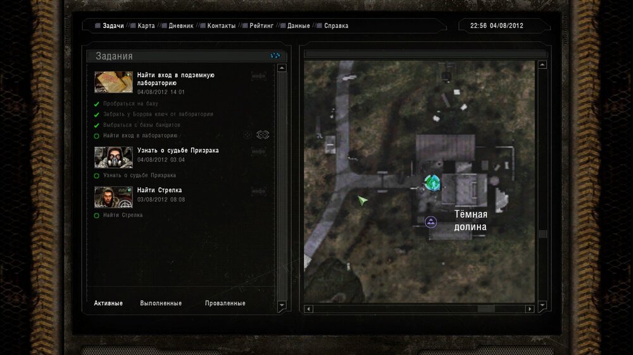633x355 pixels.
Task: Click open circle beside Узнать о судьбе Призрака objective
Action: (96, 176)
